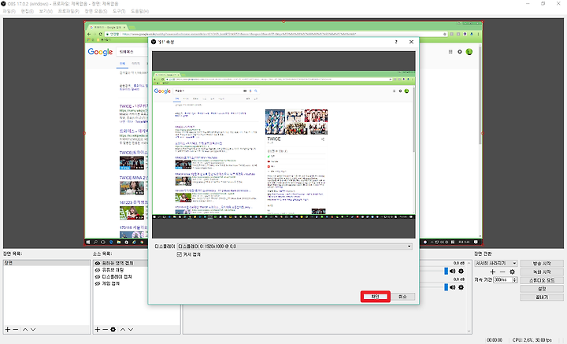Image resolution: width=567 pixels, height=344 pixels.
Task: Click the 300ms duration input field
Action: (502, 279)
